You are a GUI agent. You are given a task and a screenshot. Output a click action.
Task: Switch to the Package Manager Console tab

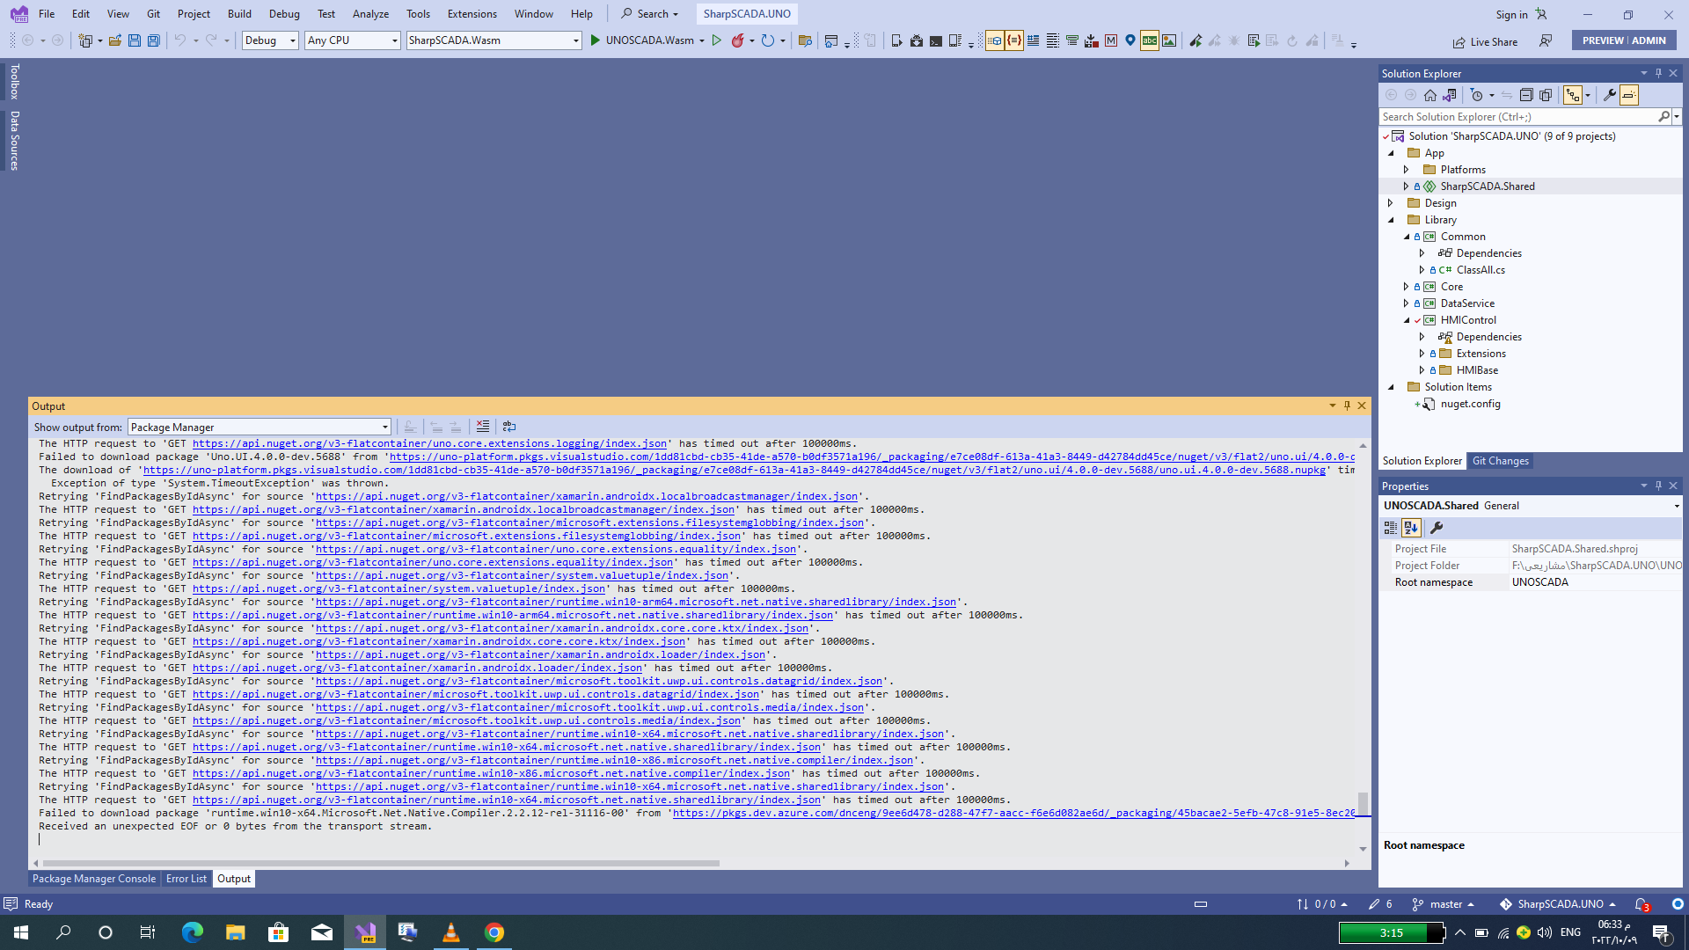94,879
